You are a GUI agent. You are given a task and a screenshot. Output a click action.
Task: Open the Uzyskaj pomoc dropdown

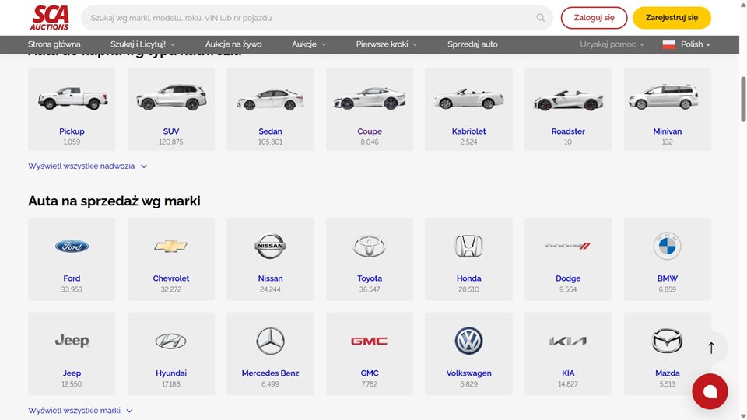pos(612,44)
